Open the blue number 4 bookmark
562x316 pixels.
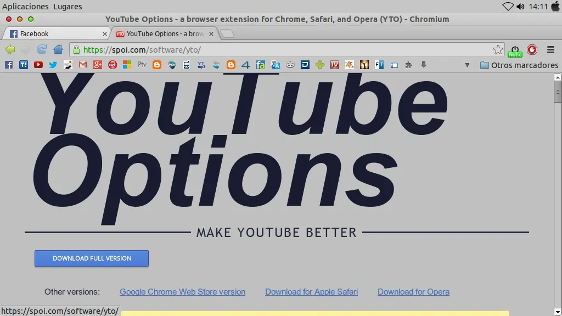(x=245, y=65)
